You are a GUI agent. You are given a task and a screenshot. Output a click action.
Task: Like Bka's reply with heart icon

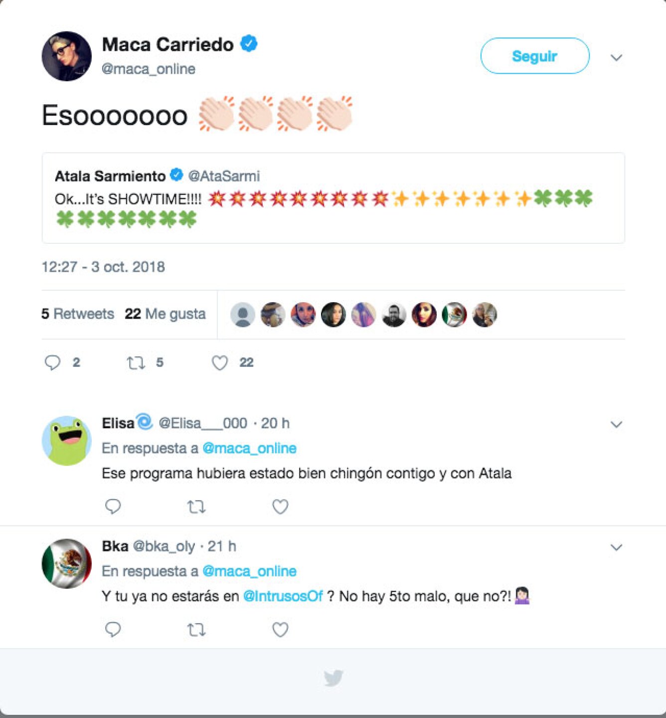pos(280,630)
